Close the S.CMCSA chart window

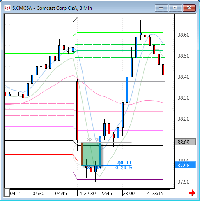click(x=189, y=8)
